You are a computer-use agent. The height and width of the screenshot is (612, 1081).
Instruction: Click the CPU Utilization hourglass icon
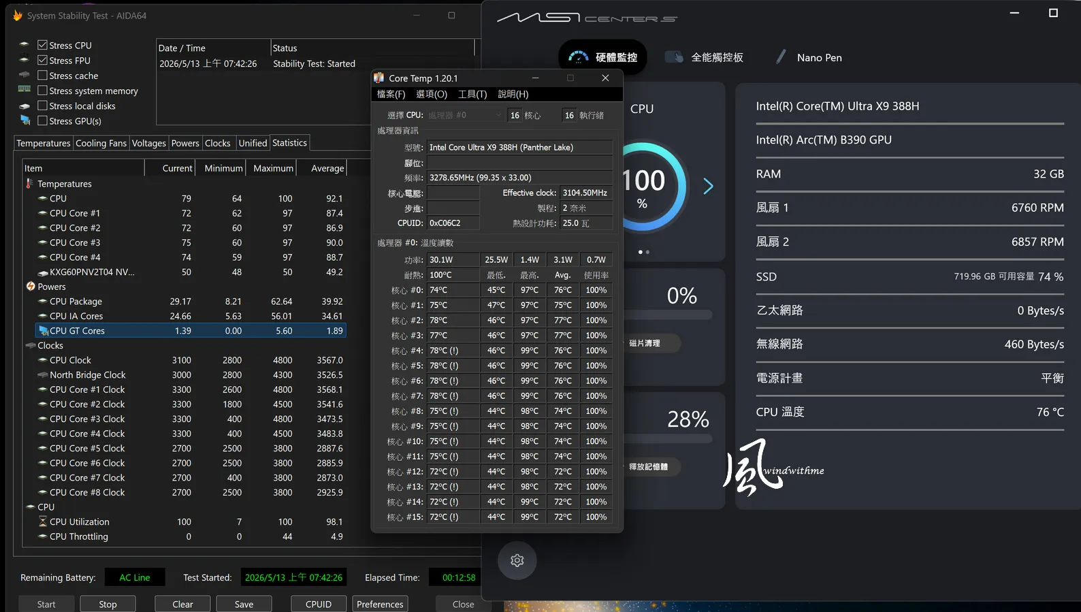(x=43, y=521)
